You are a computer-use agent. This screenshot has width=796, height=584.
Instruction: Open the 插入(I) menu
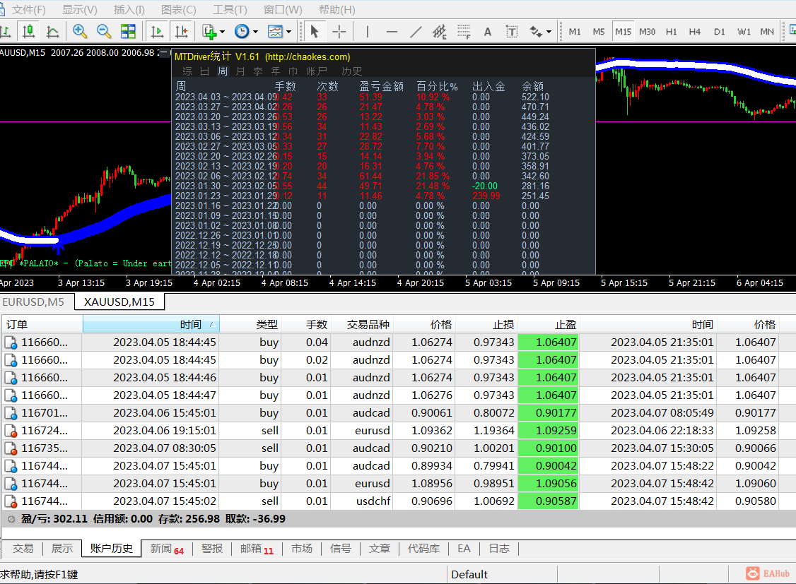129,10
